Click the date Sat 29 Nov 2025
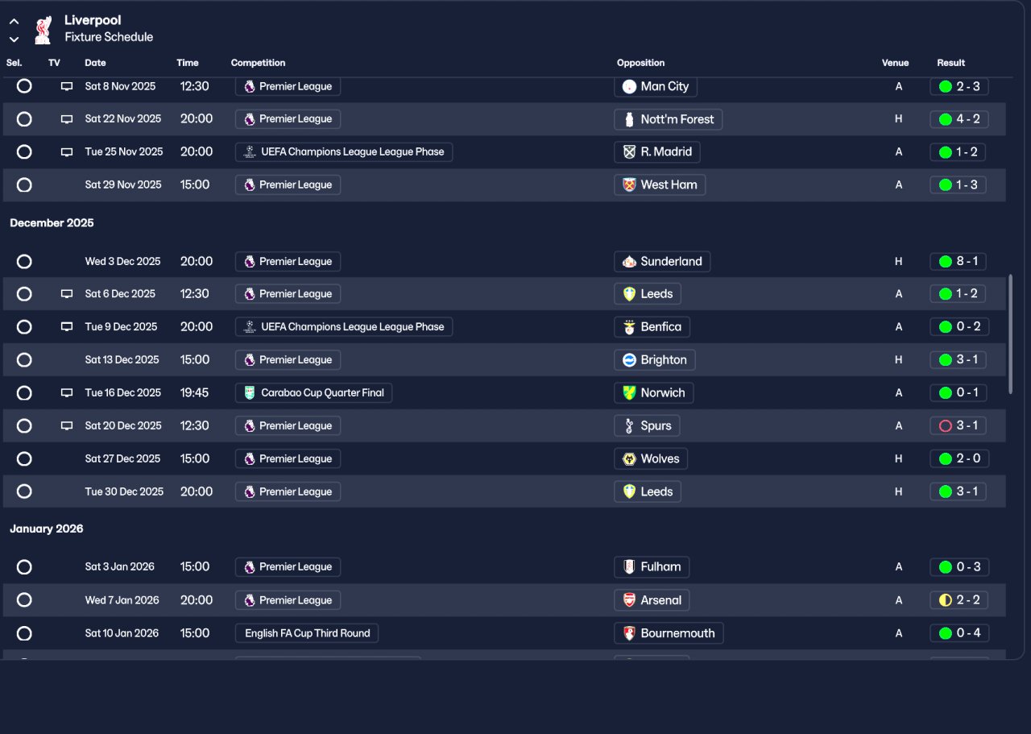Viewport: 1031px width, 734px height. point(123,185)
